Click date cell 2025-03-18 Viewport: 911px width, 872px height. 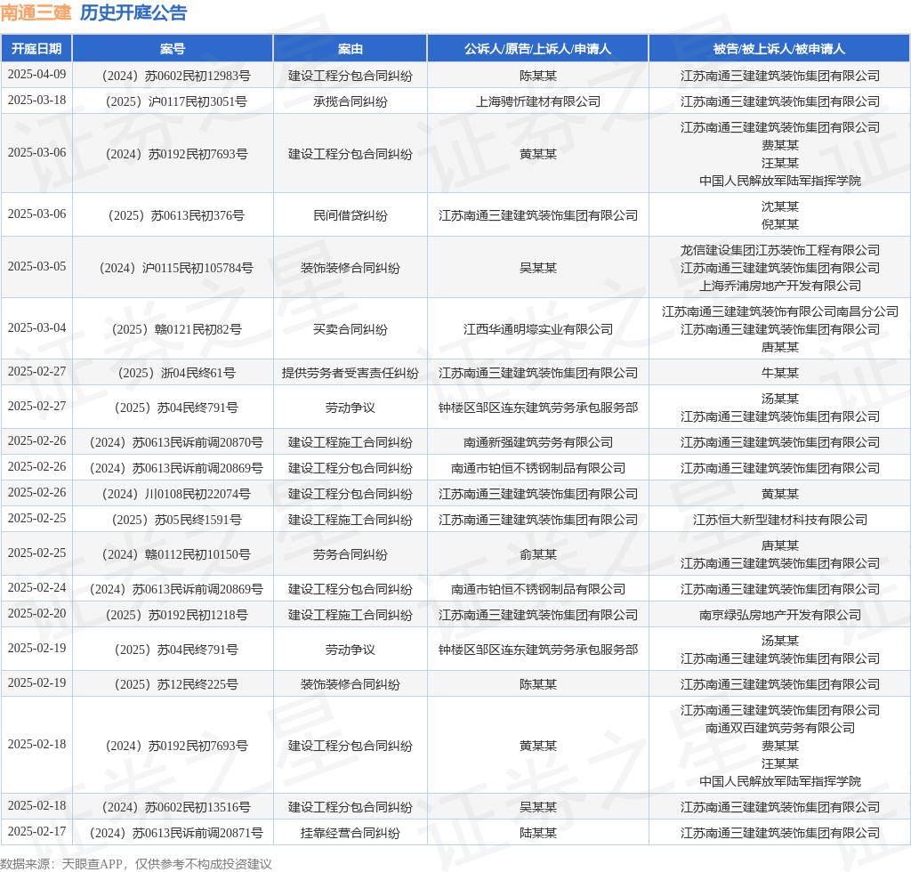(36, 100)
